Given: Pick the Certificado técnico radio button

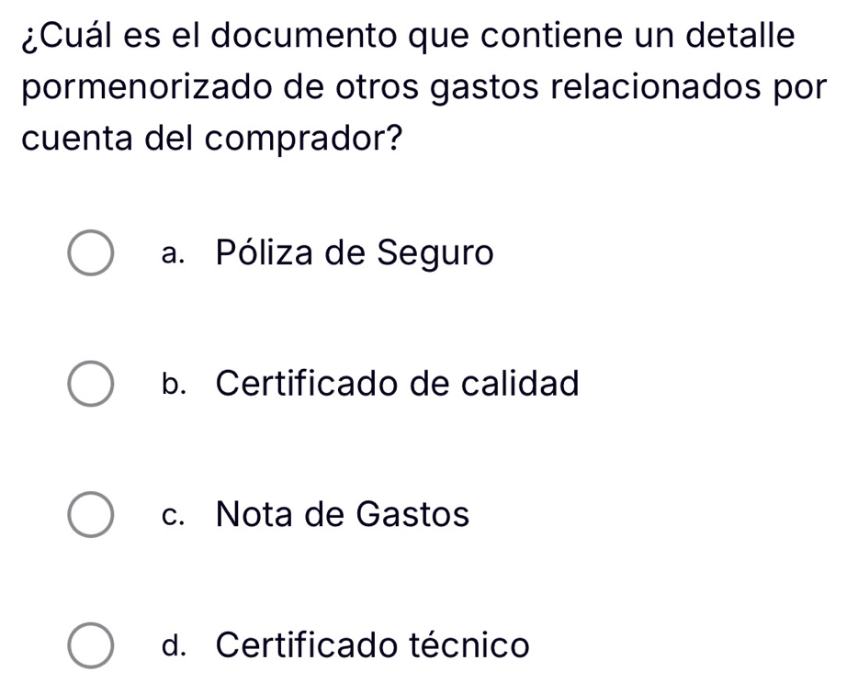Looking at the screenshot, I should pos(92,644).
